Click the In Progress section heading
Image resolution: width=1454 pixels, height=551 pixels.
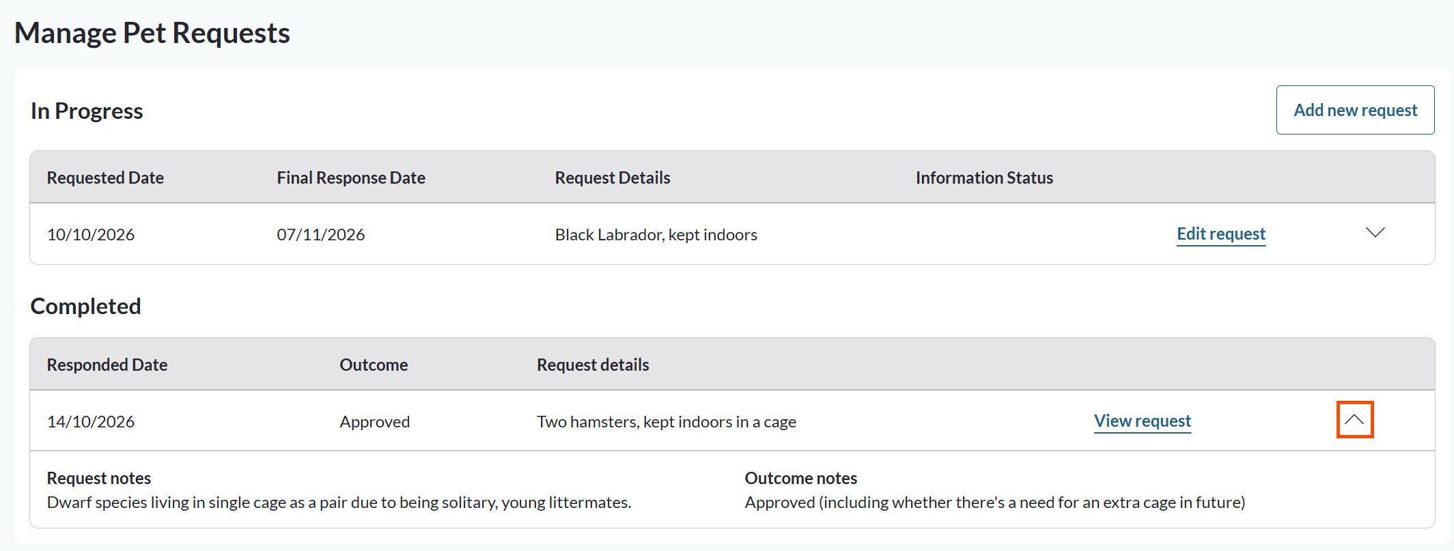tap(87, 111)
